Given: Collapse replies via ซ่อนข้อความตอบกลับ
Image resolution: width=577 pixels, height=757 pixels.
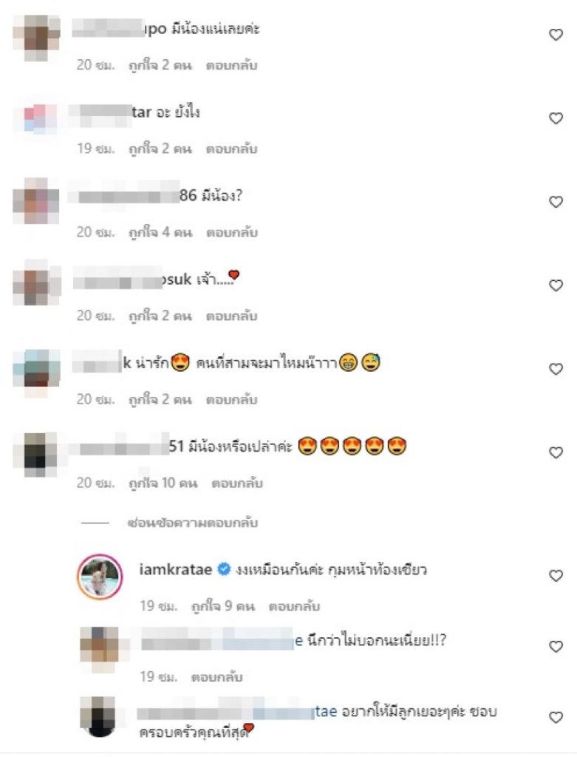Looking at the screenshot, I should click(x=193, y=523).
